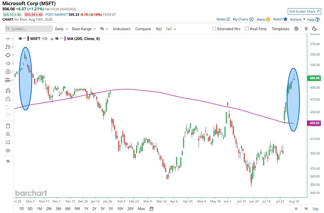Image resolution: width=324 pixels, height=213 pixels.
Task: Toggle log scale button
Action: click(315, 209)
